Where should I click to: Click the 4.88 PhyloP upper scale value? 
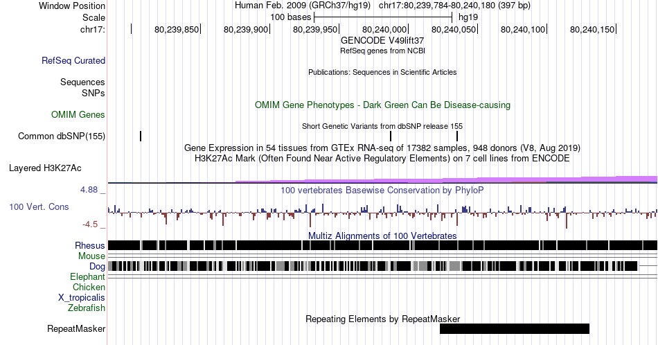click(x=89, y=190)
